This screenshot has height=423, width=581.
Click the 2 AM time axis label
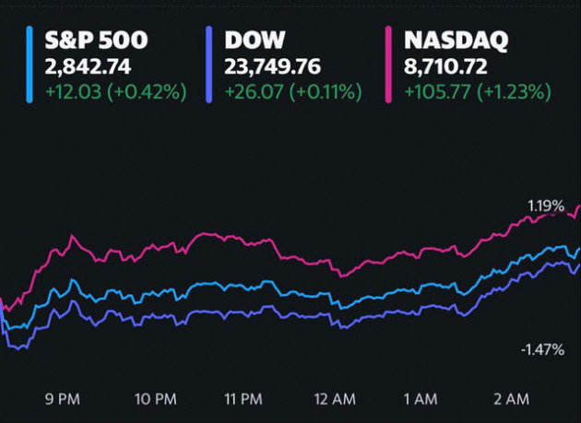pos(510,398)
